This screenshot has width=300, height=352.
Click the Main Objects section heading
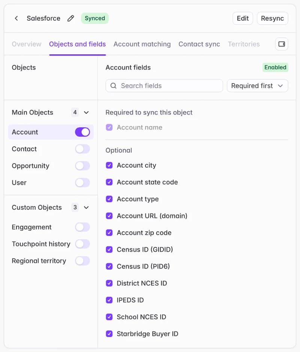point(32,112)
